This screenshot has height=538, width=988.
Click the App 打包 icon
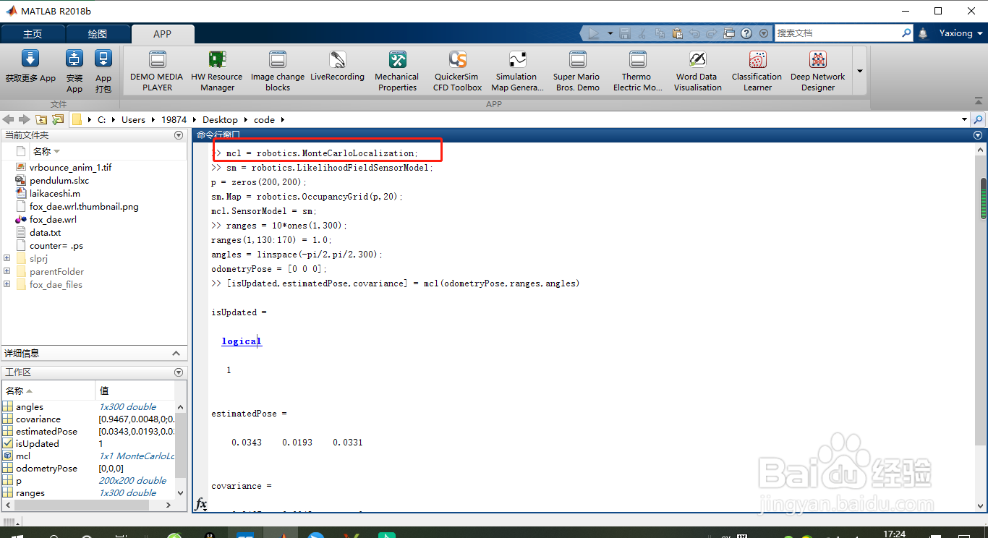(x=103, y=71)
